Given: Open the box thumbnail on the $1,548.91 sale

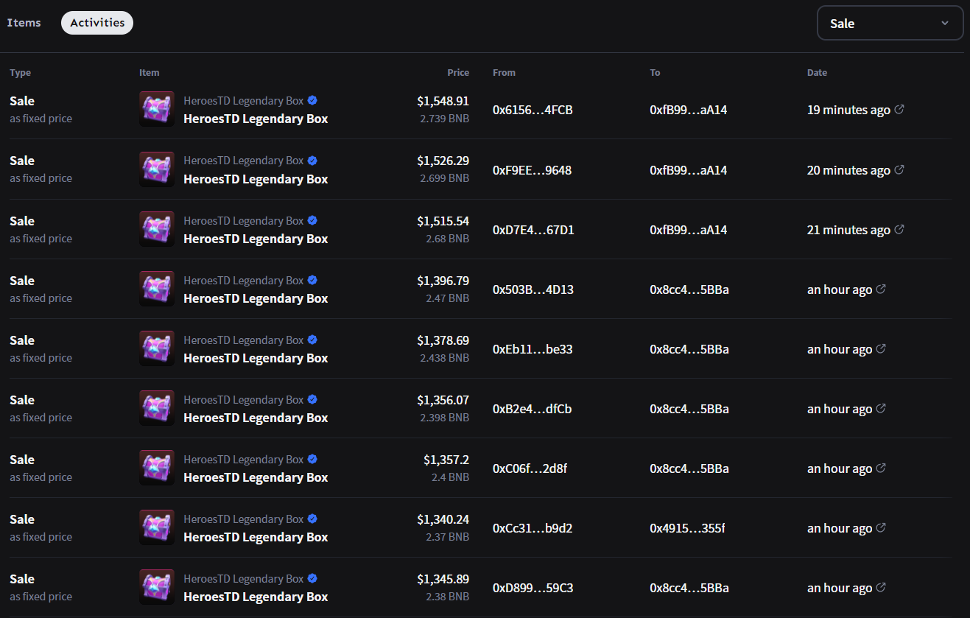Looking at the screenshot, I should coord(157,109).
